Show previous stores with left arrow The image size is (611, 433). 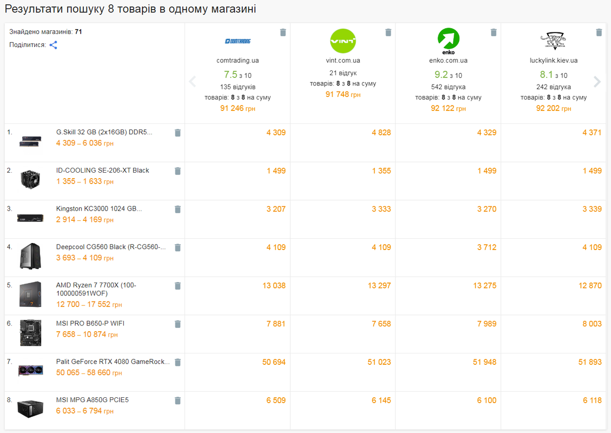(x=192, y=82)
